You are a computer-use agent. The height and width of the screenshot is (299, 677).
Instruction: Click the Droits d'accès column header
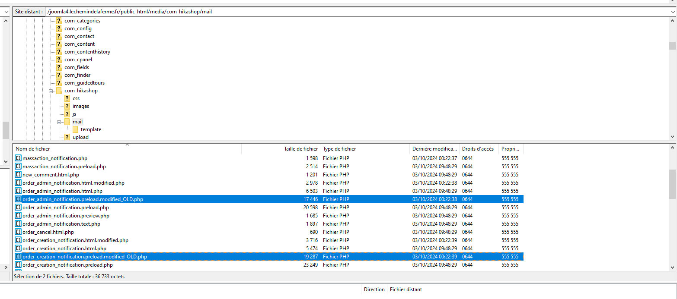(x=478, y=149)
